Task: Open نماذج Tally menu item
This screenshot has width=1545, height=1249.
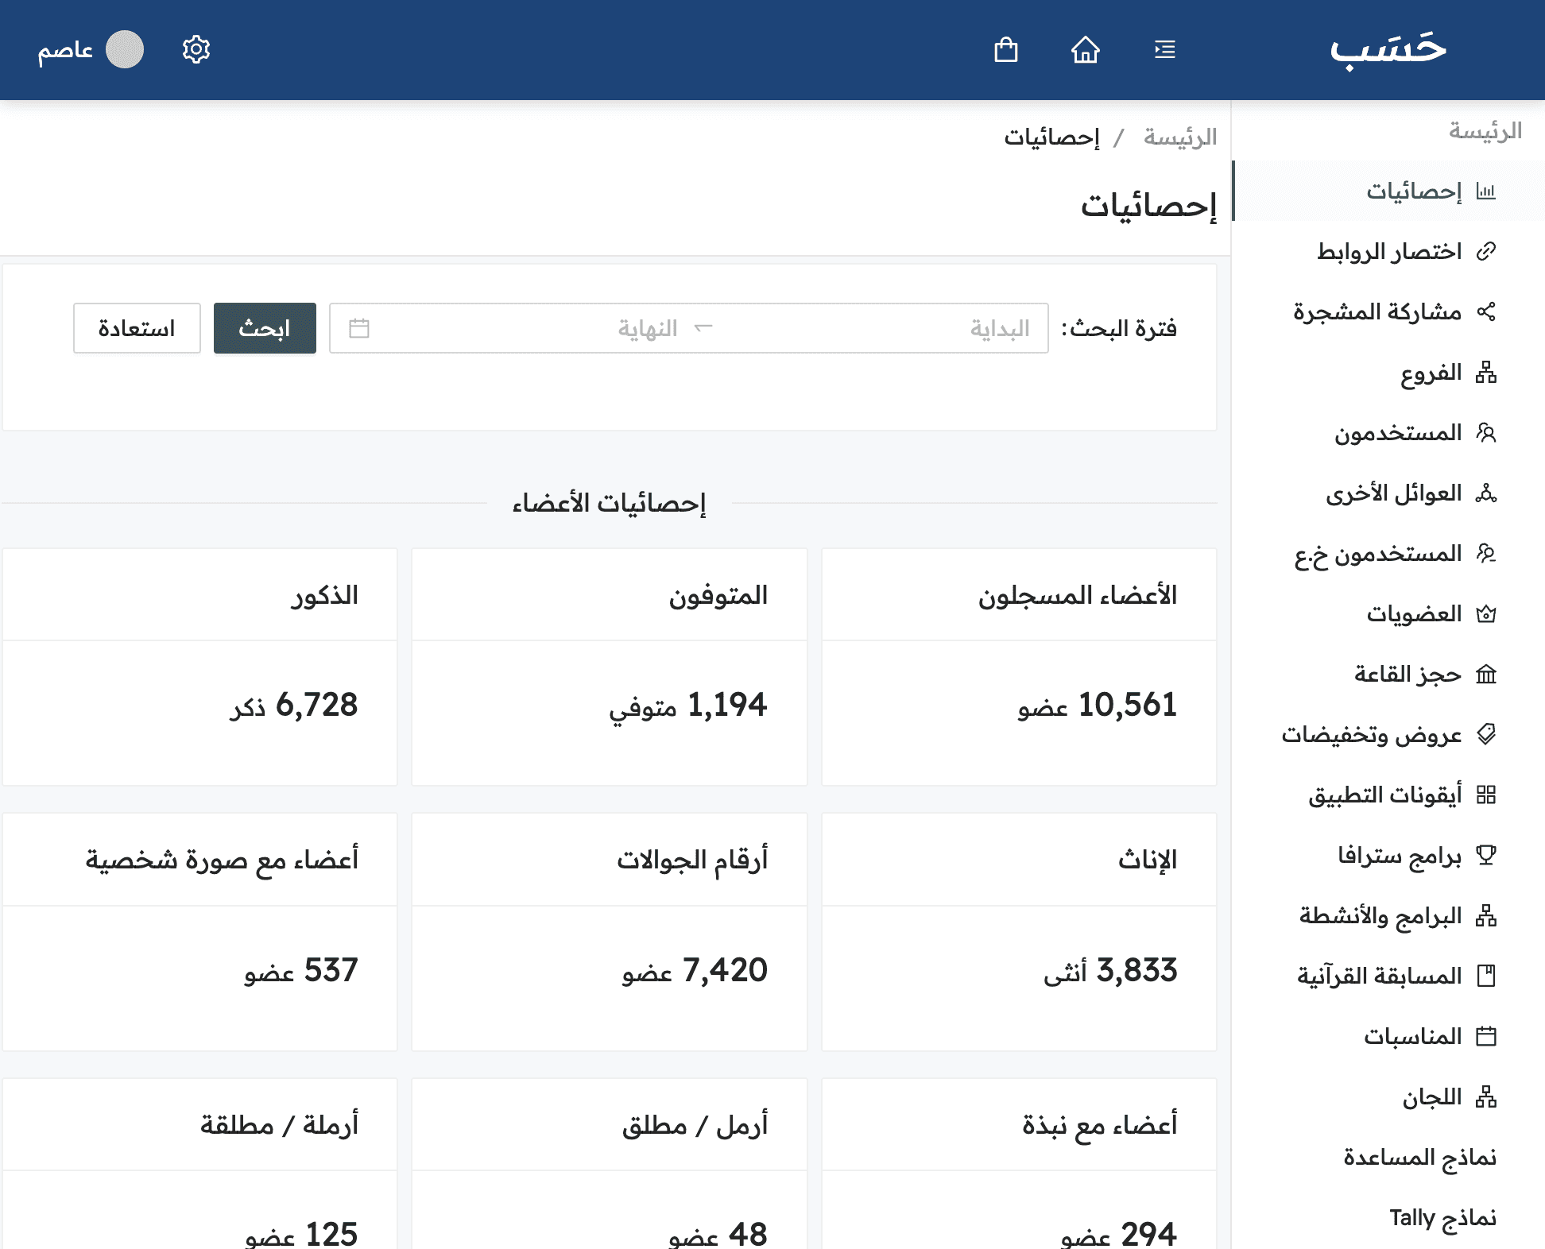Action: pos(1389,1218)
